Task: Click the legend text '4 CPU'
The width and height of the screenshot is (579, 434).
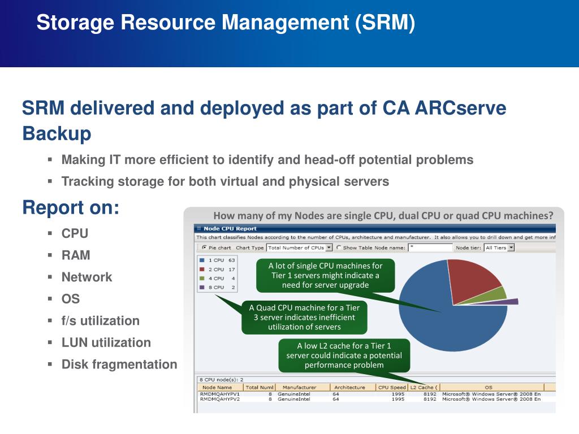Action: pos(217,278)
